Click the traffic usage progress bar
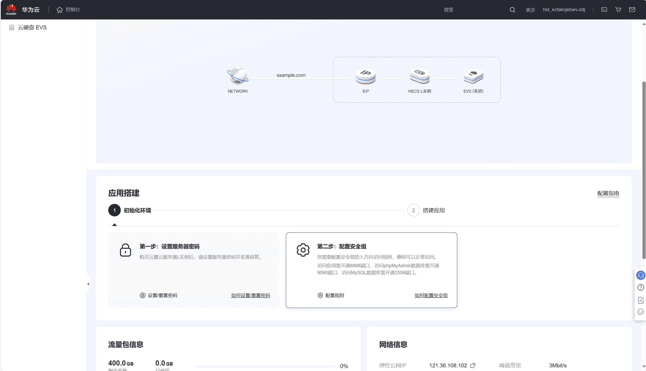The width and height of the screenshot is (646, 371). click(x=265, y=366)
